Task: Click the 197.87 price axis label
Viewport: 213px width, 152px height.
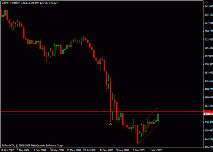Action: tap(209, 56)
